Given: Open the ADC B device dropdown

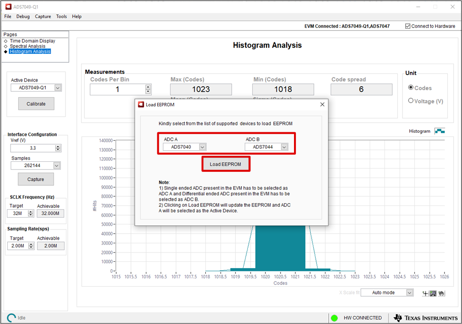Looking at the screenshot, I should [x=284, y=147].
